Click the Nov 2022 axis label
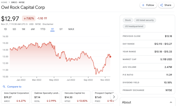The image size is (178, 106). point(105,80)
